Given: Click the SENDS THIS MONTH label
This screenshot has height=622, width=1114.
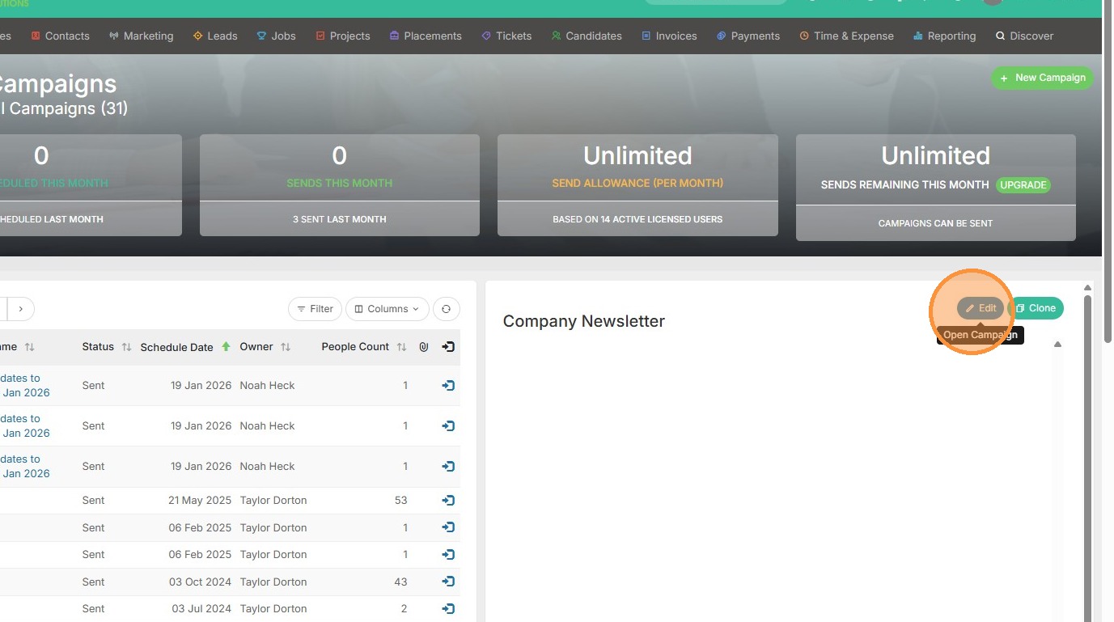Looking at the screenshot, I should [x=340, y=183].
